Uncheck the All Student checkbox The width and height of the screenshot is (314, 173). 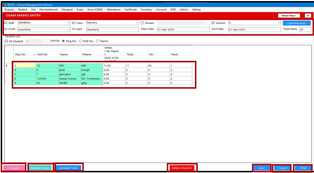point(6,41)
